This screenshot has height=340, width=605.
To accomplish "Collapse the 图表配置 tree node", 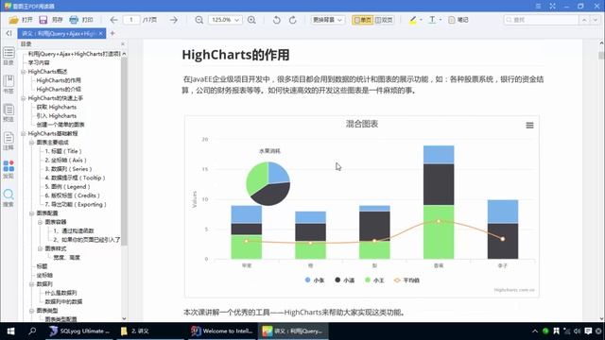I will click(x=32, y=213).
